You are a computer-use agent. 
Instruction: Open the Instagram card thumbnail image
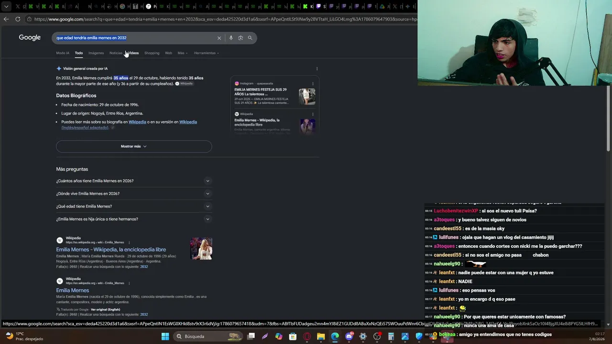pyautogui.click(x=307, y=97)
